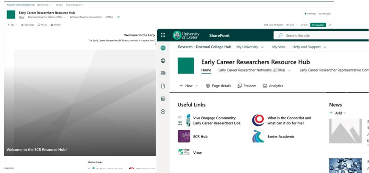Click the SharePoint title in suite bar

click(219, 35)
